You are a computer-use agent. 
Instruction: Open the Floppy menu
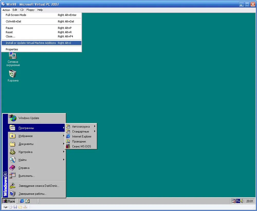click(x=30, y=10)
